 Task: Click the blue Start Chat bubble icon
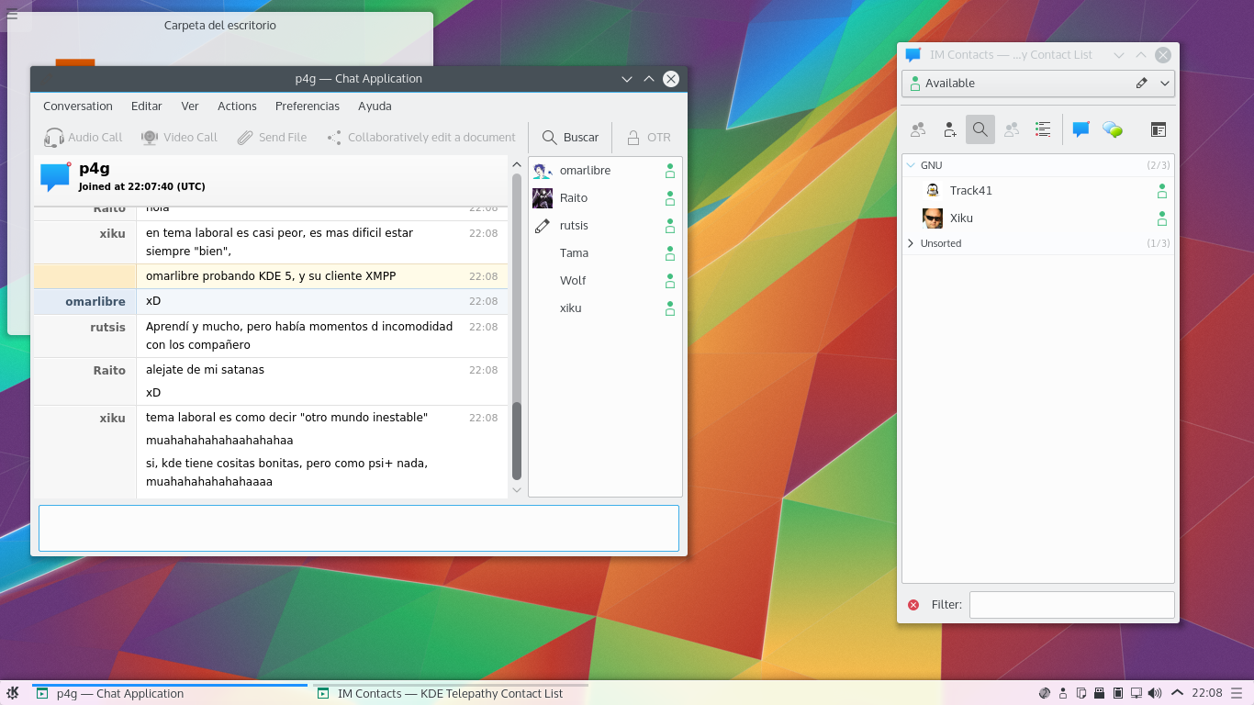pyautogui.click(x=1081, y=129)
